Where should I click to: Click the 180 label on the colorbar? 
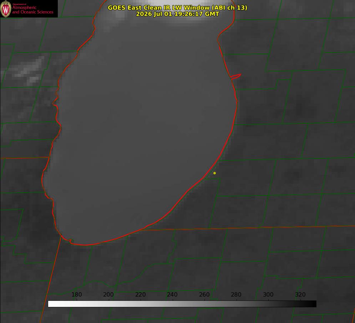[76, 294]
